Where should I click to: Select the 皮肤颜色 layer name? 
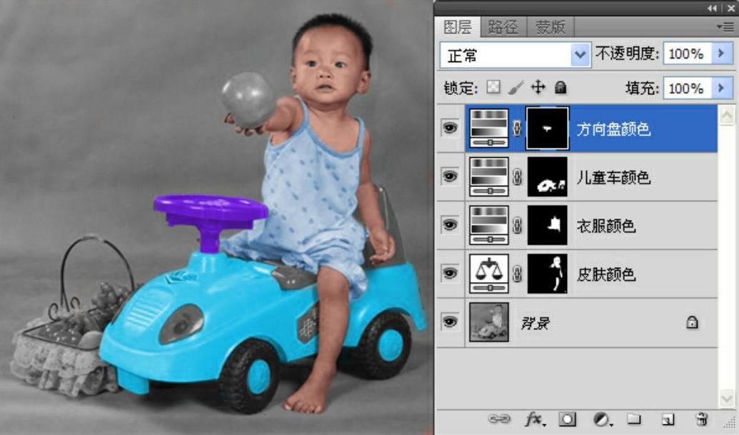(x=606, y=274)
